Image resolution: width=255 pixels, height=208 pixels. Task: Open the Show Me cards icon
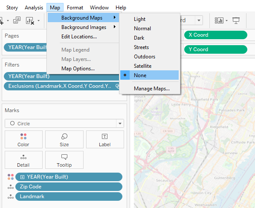[x=219, y=20]
